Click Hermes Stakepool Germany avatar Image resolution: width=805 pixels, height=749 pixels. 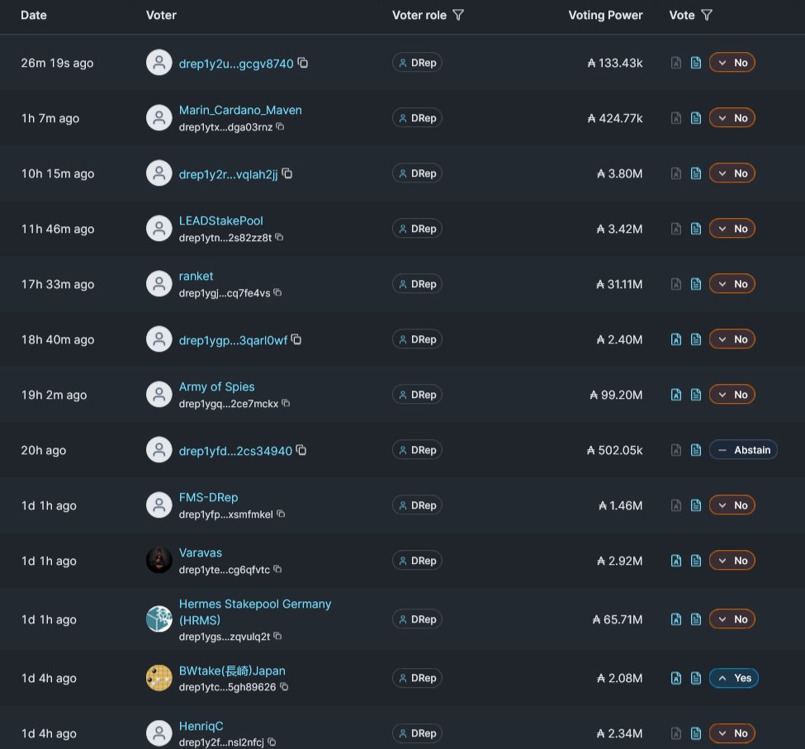pos(159,619)
